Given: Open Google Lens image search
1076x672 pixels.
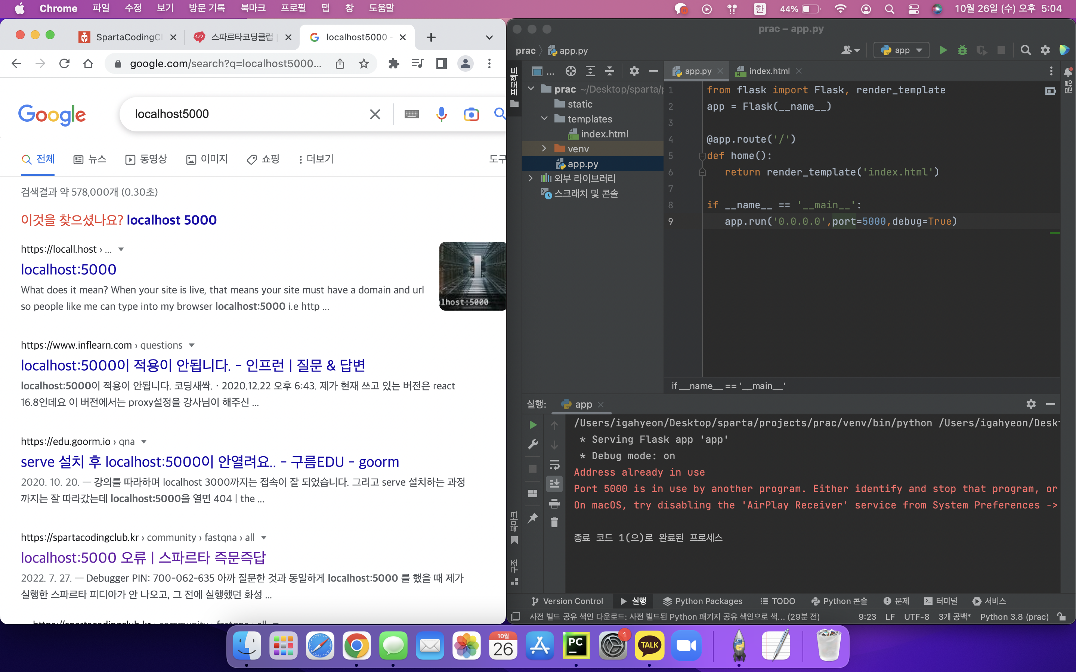Looking at the screenshot, I should 471,114.
